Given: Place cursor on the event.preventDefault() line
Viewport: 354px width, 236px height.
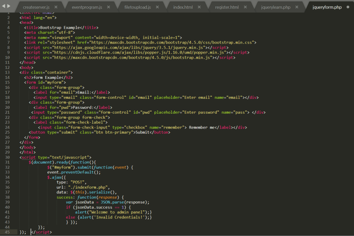Looking at the screenshot, I should 74,172.
